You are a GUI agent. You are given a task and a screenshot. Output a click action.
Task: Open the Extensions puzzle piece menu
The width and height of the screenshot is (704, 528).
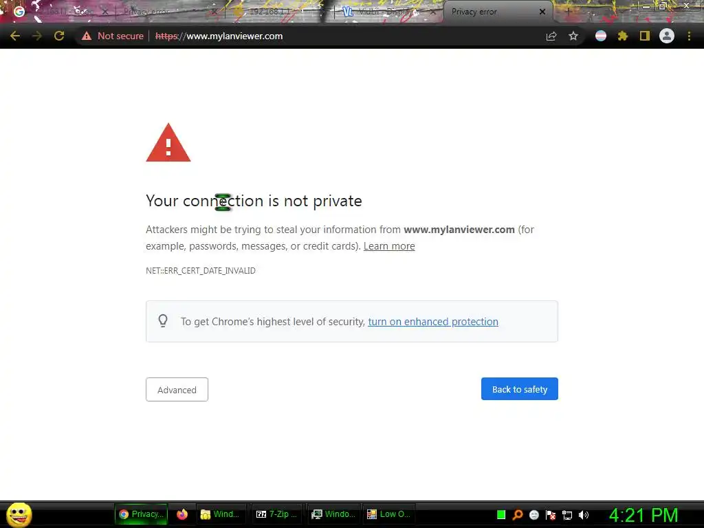(x=622, y=36)
